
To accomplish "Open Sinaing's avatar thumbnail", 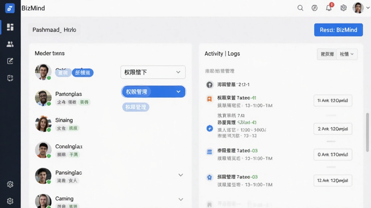I will pyautogui.click(x=43, y=124).
